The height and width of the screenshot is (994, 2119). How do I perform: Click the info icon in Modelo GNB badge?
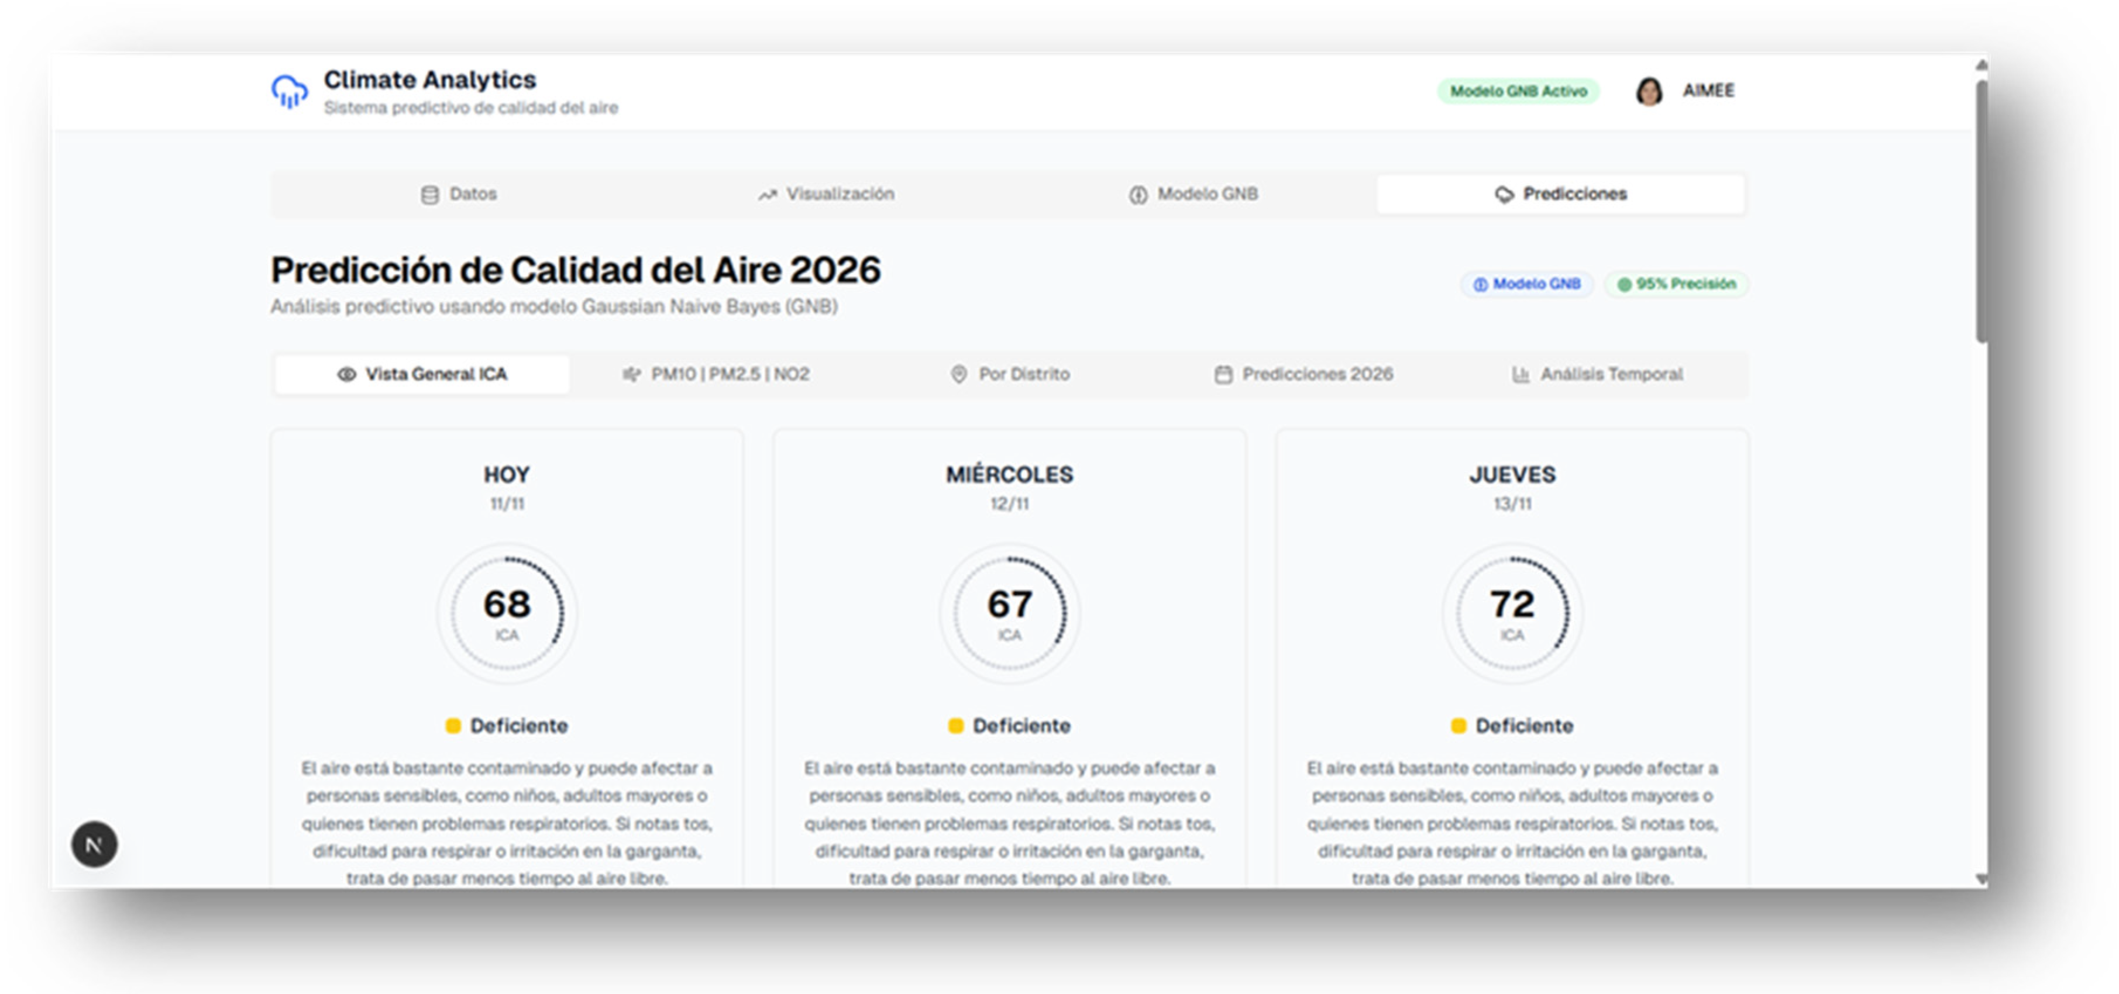[1480, 285]
